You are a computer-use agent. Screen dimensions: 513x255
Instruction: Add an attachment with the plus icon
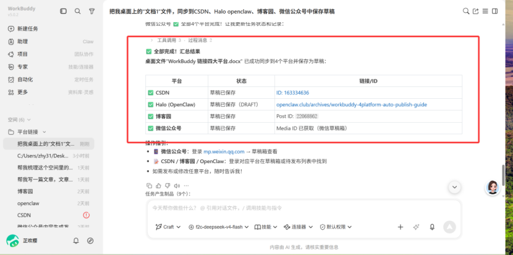pos(400,227)
